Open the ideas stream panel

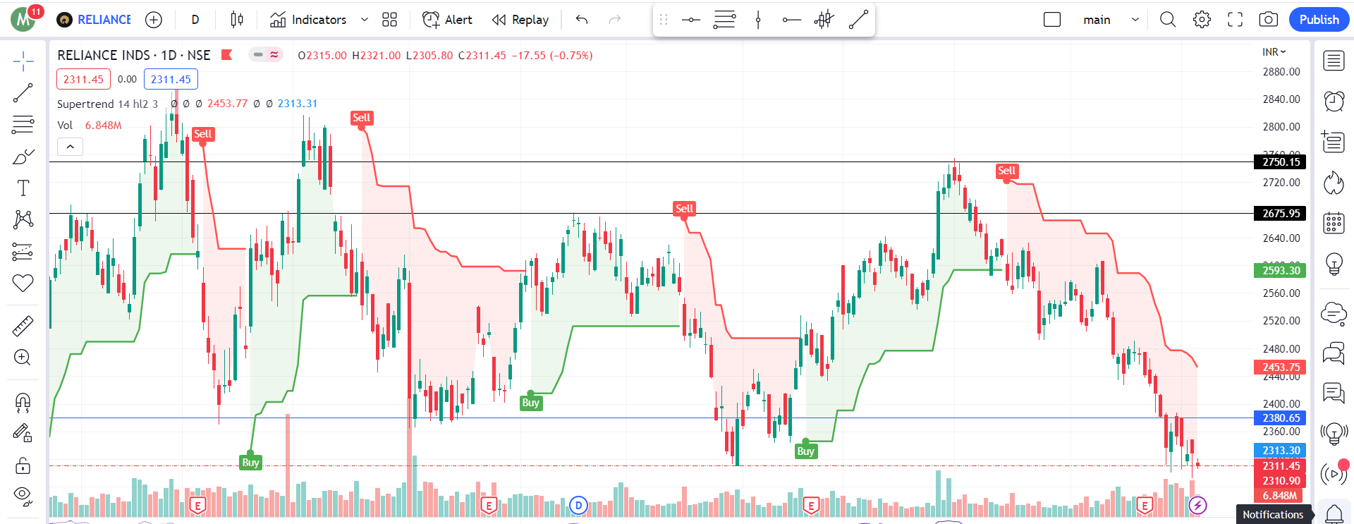tap(1334, 393)
